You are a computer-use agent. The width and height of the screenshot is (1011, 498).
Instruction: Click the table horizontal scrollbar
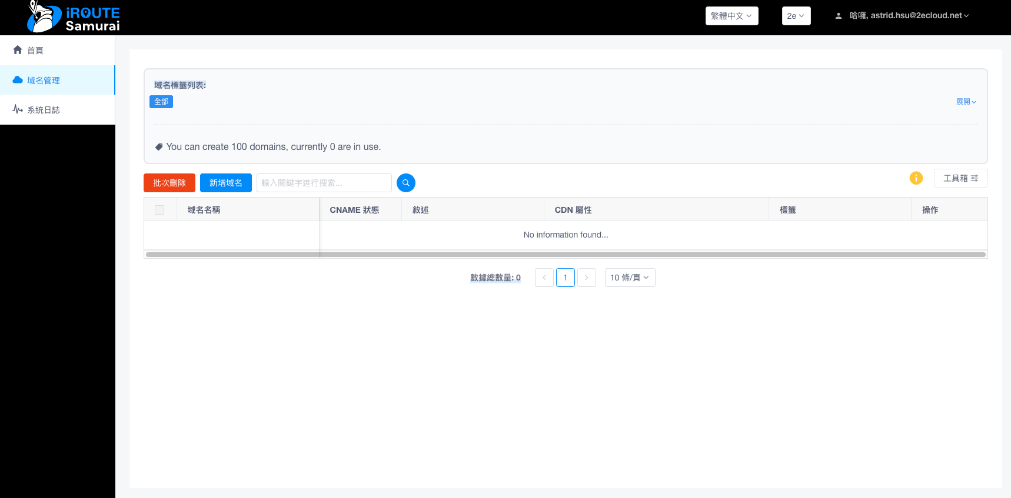565,255
